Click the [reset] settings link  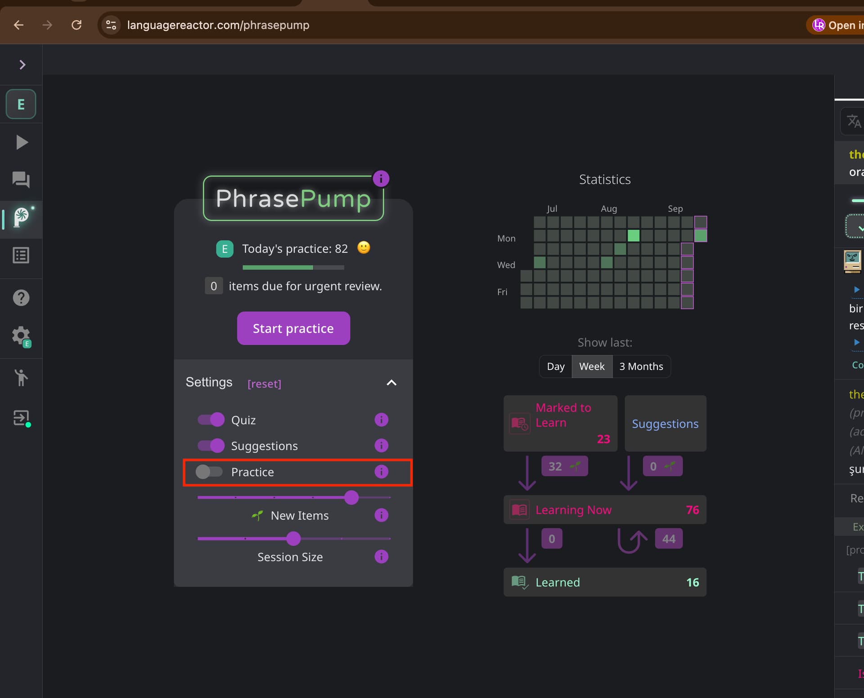(264, 383)
